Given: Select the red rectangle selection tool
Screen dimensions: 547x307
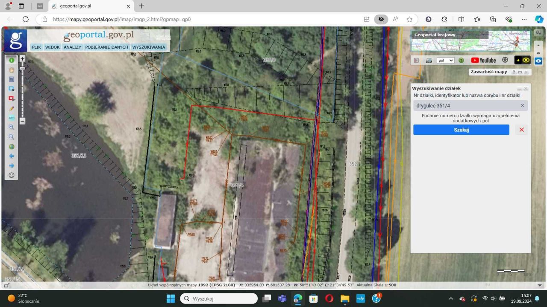Looking at the screenshot, I should (12, 98).
